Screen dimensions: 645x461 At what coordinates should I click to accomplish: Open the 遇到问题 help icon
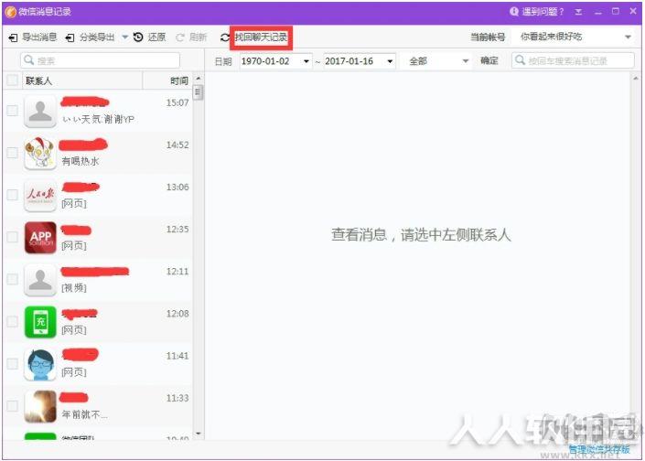click(514, 12)
